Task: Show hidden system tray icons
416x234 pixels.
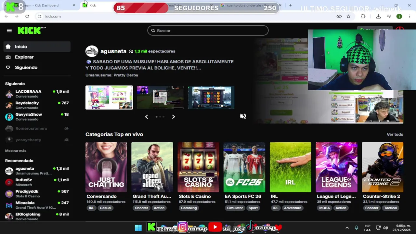Action: [347, 228]
